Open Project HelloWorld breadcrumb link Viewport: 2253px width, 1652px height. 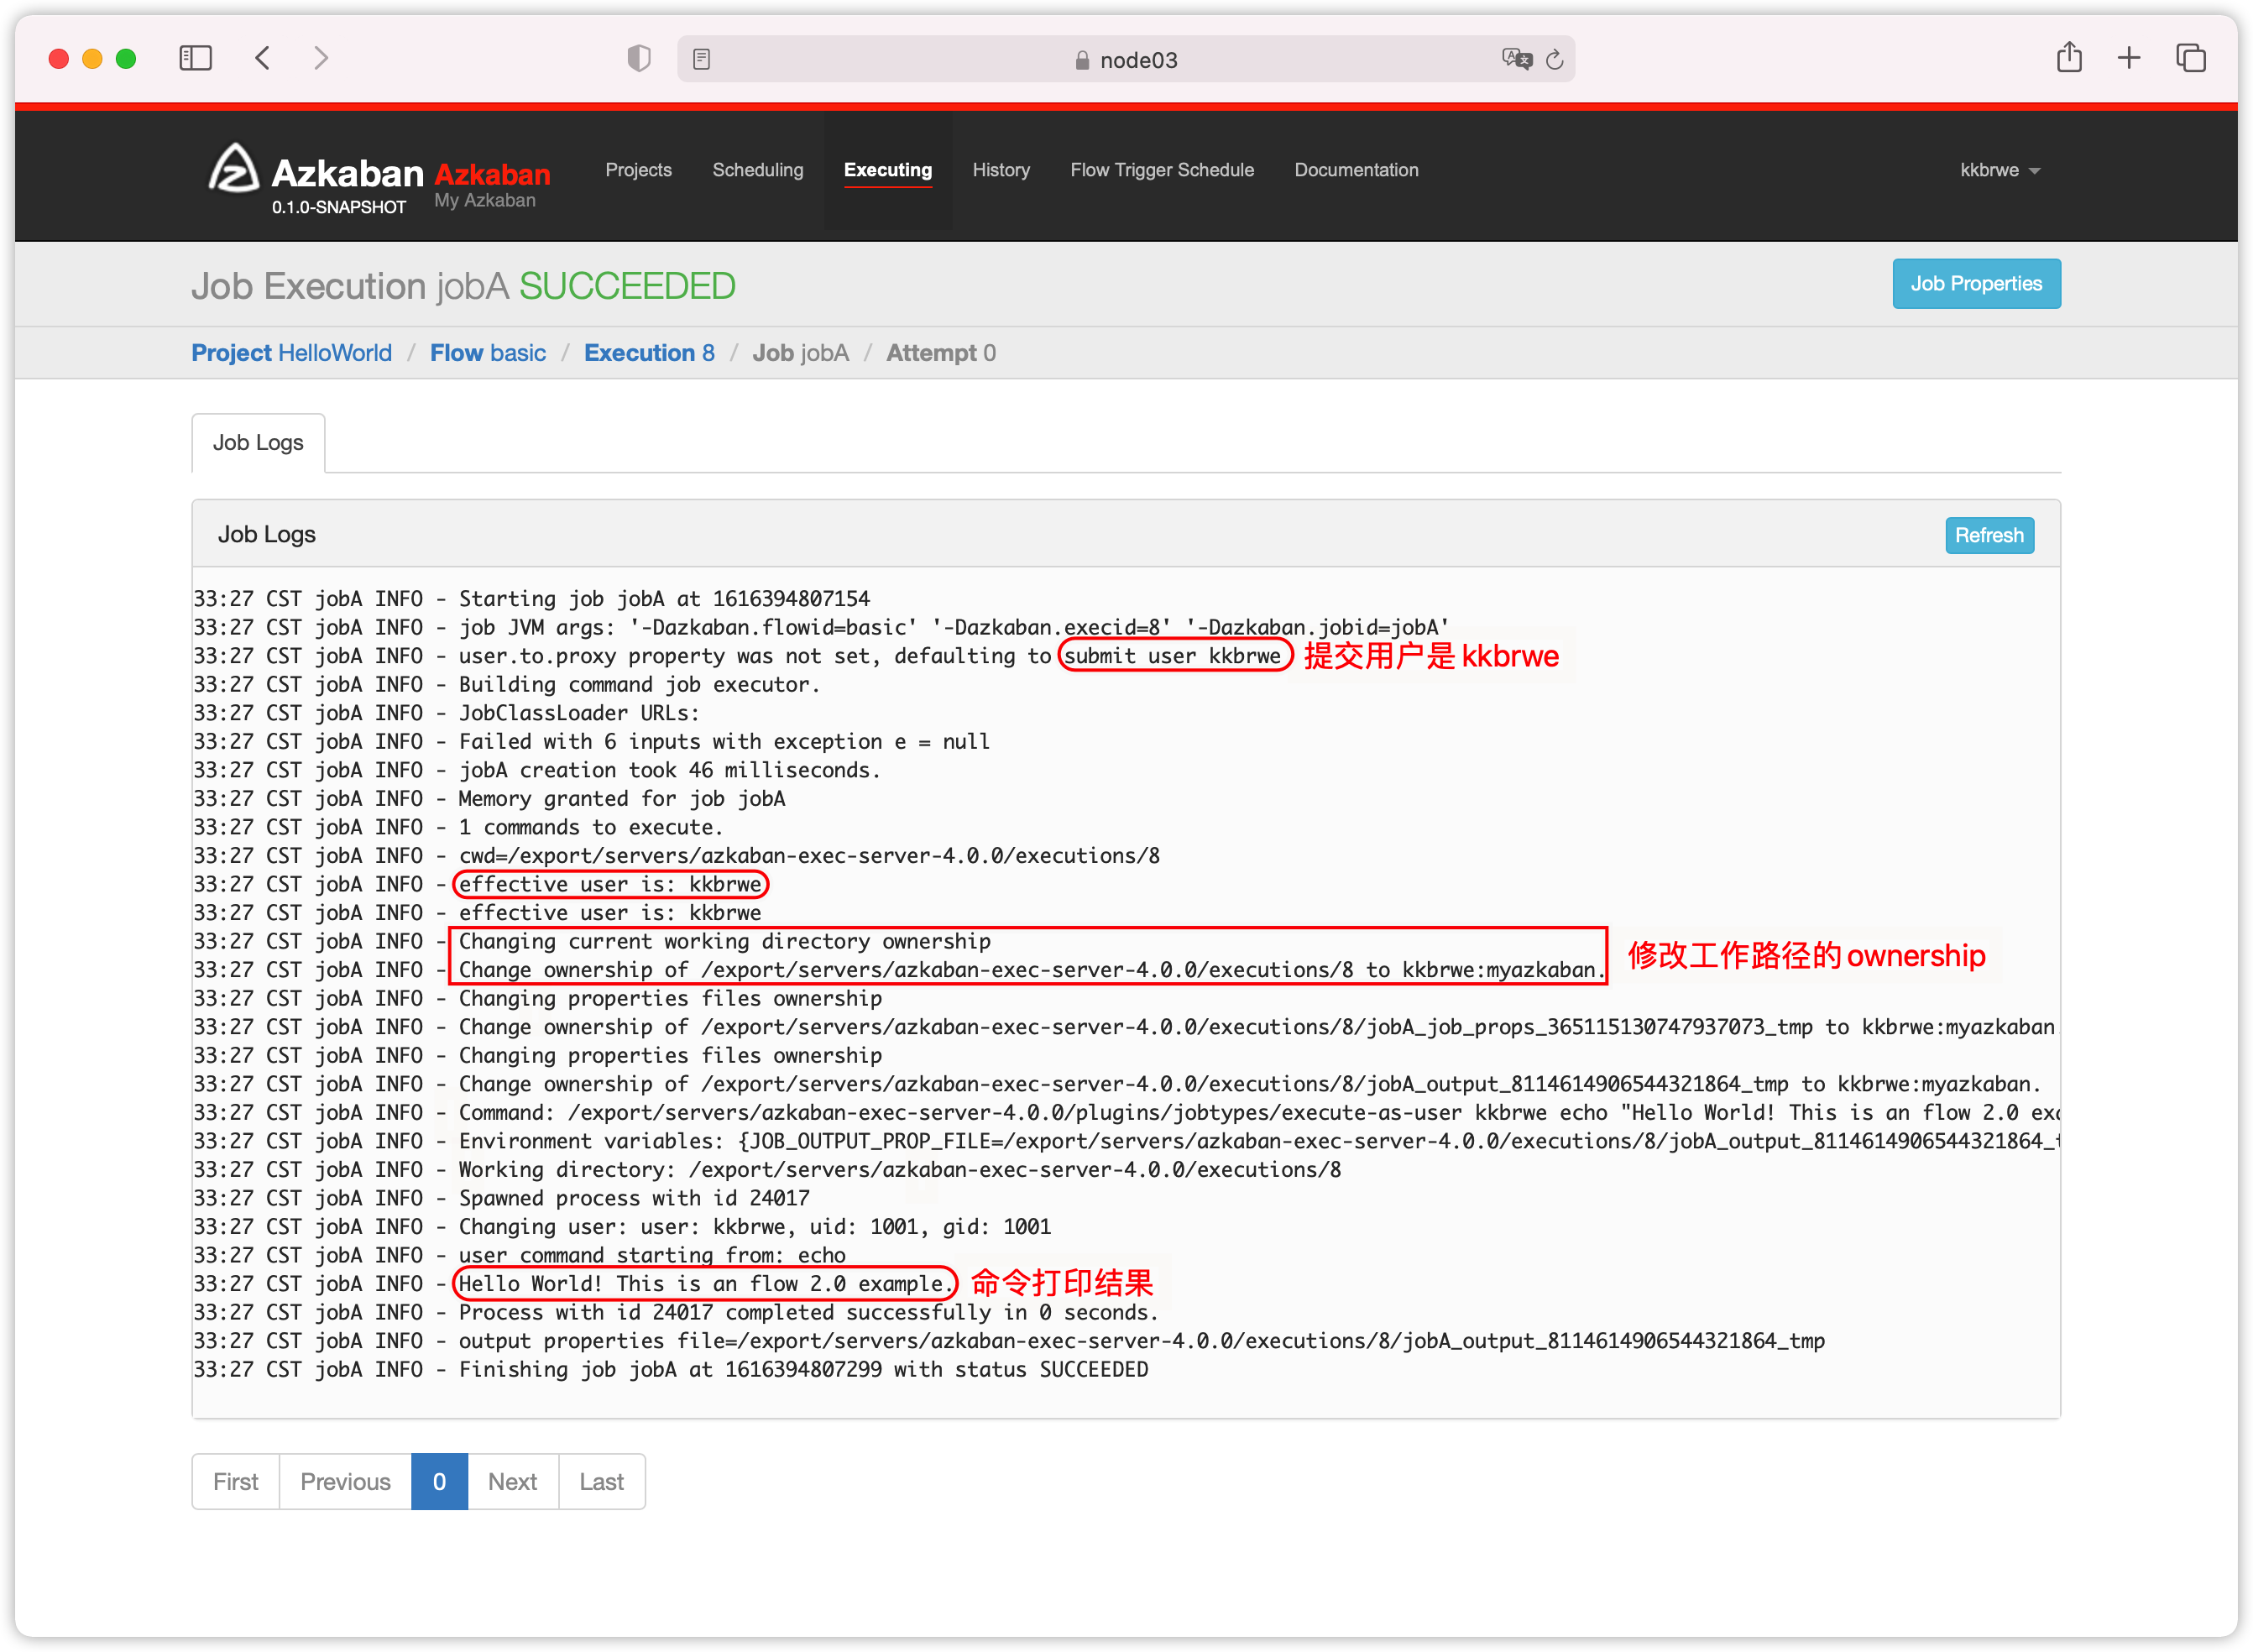(x=292, y=353)
